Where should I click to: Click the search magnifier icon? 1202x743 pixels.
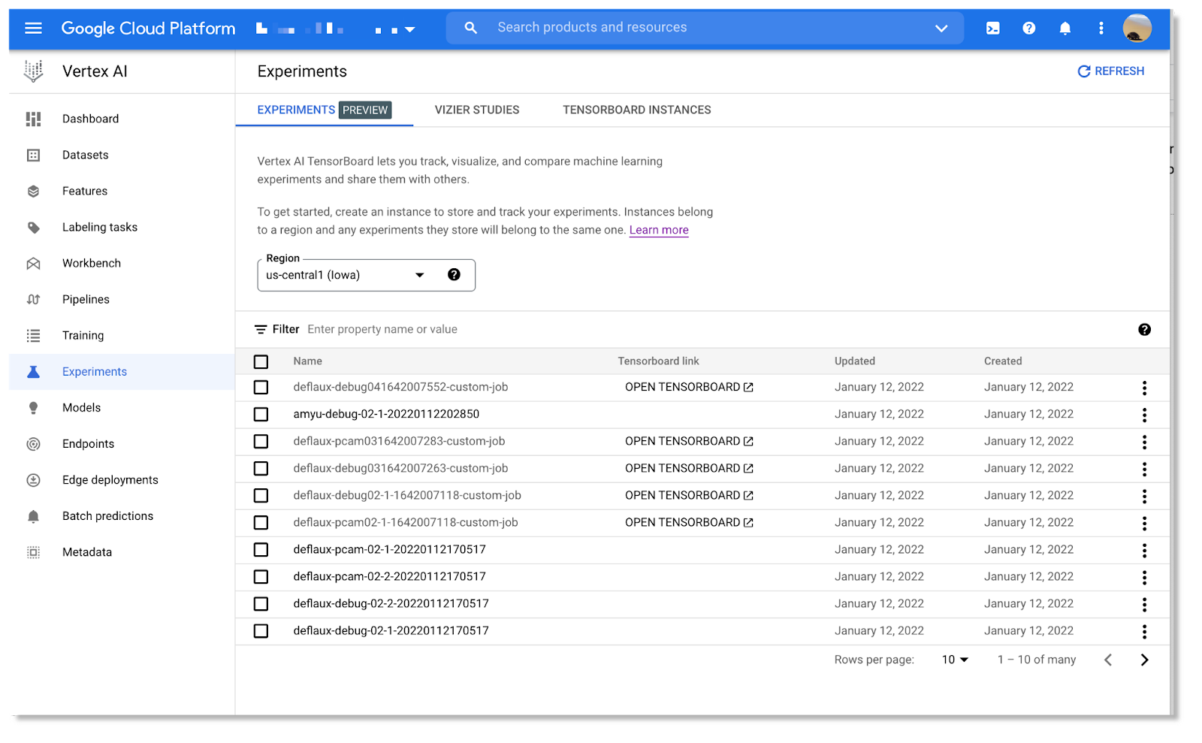(x=470, y=28)
